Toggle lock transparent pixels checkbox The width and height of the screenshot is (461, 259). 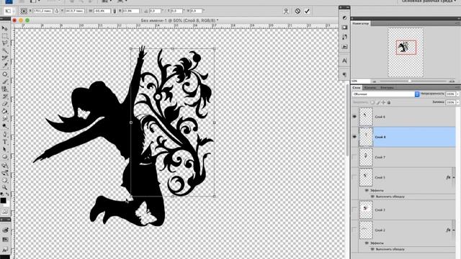372,102
